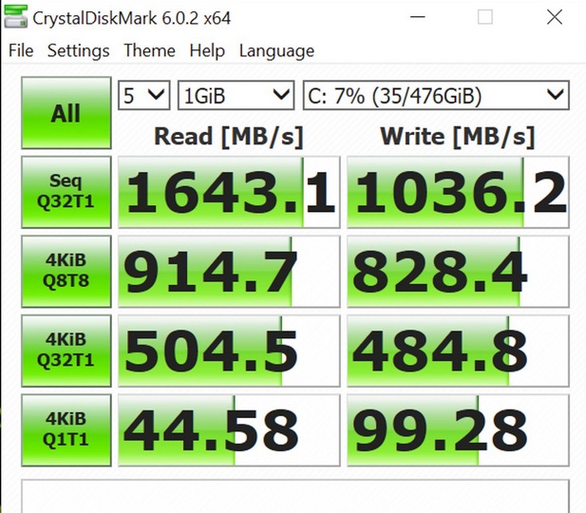Viewport: 586px width, 513px height.
Task: Close the CrystalDiskMark window
Action: click(555, 17)
